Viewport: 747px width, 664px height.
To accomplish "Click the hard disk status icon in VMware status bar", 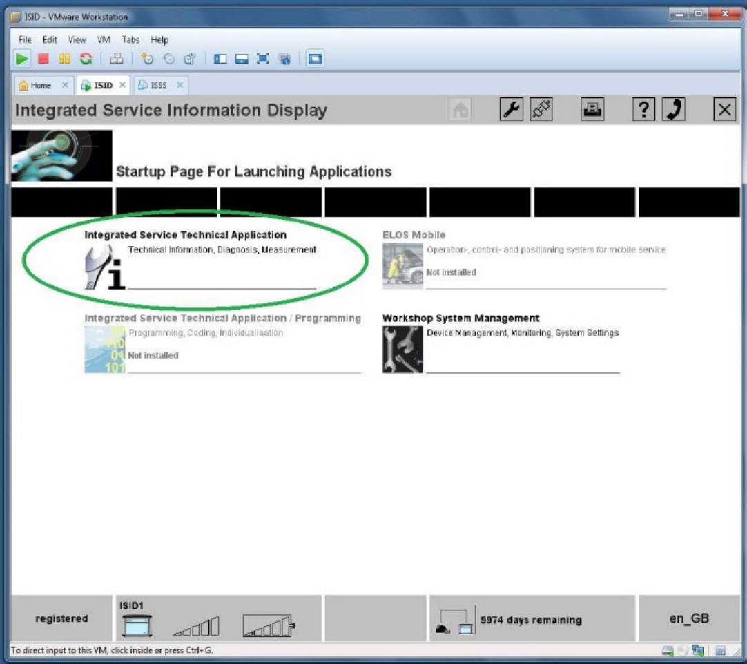I will (x=668, y=651).
